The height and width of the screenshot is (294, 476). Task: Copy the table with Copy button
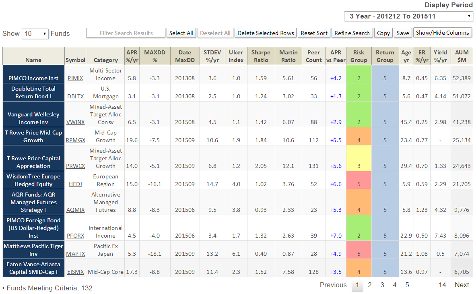tap(383, 33)
